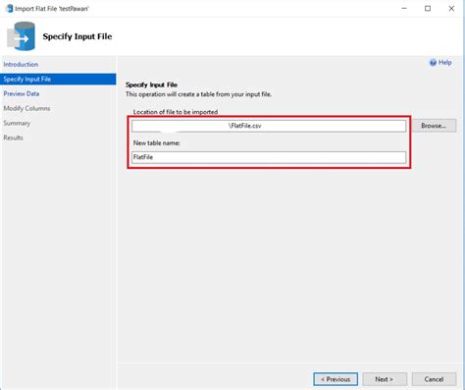Select the Specify Input File step
Screen dimensions: 465x390
pos(58,80)
